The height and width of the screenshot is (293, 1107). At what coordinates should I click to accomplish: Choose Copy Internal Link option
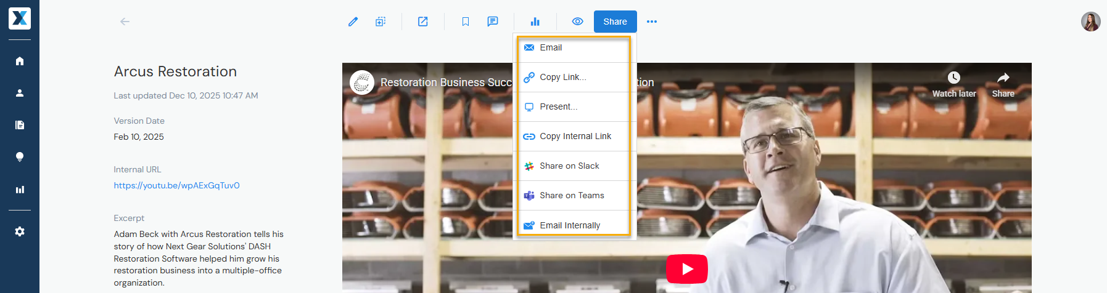[574, 136]
